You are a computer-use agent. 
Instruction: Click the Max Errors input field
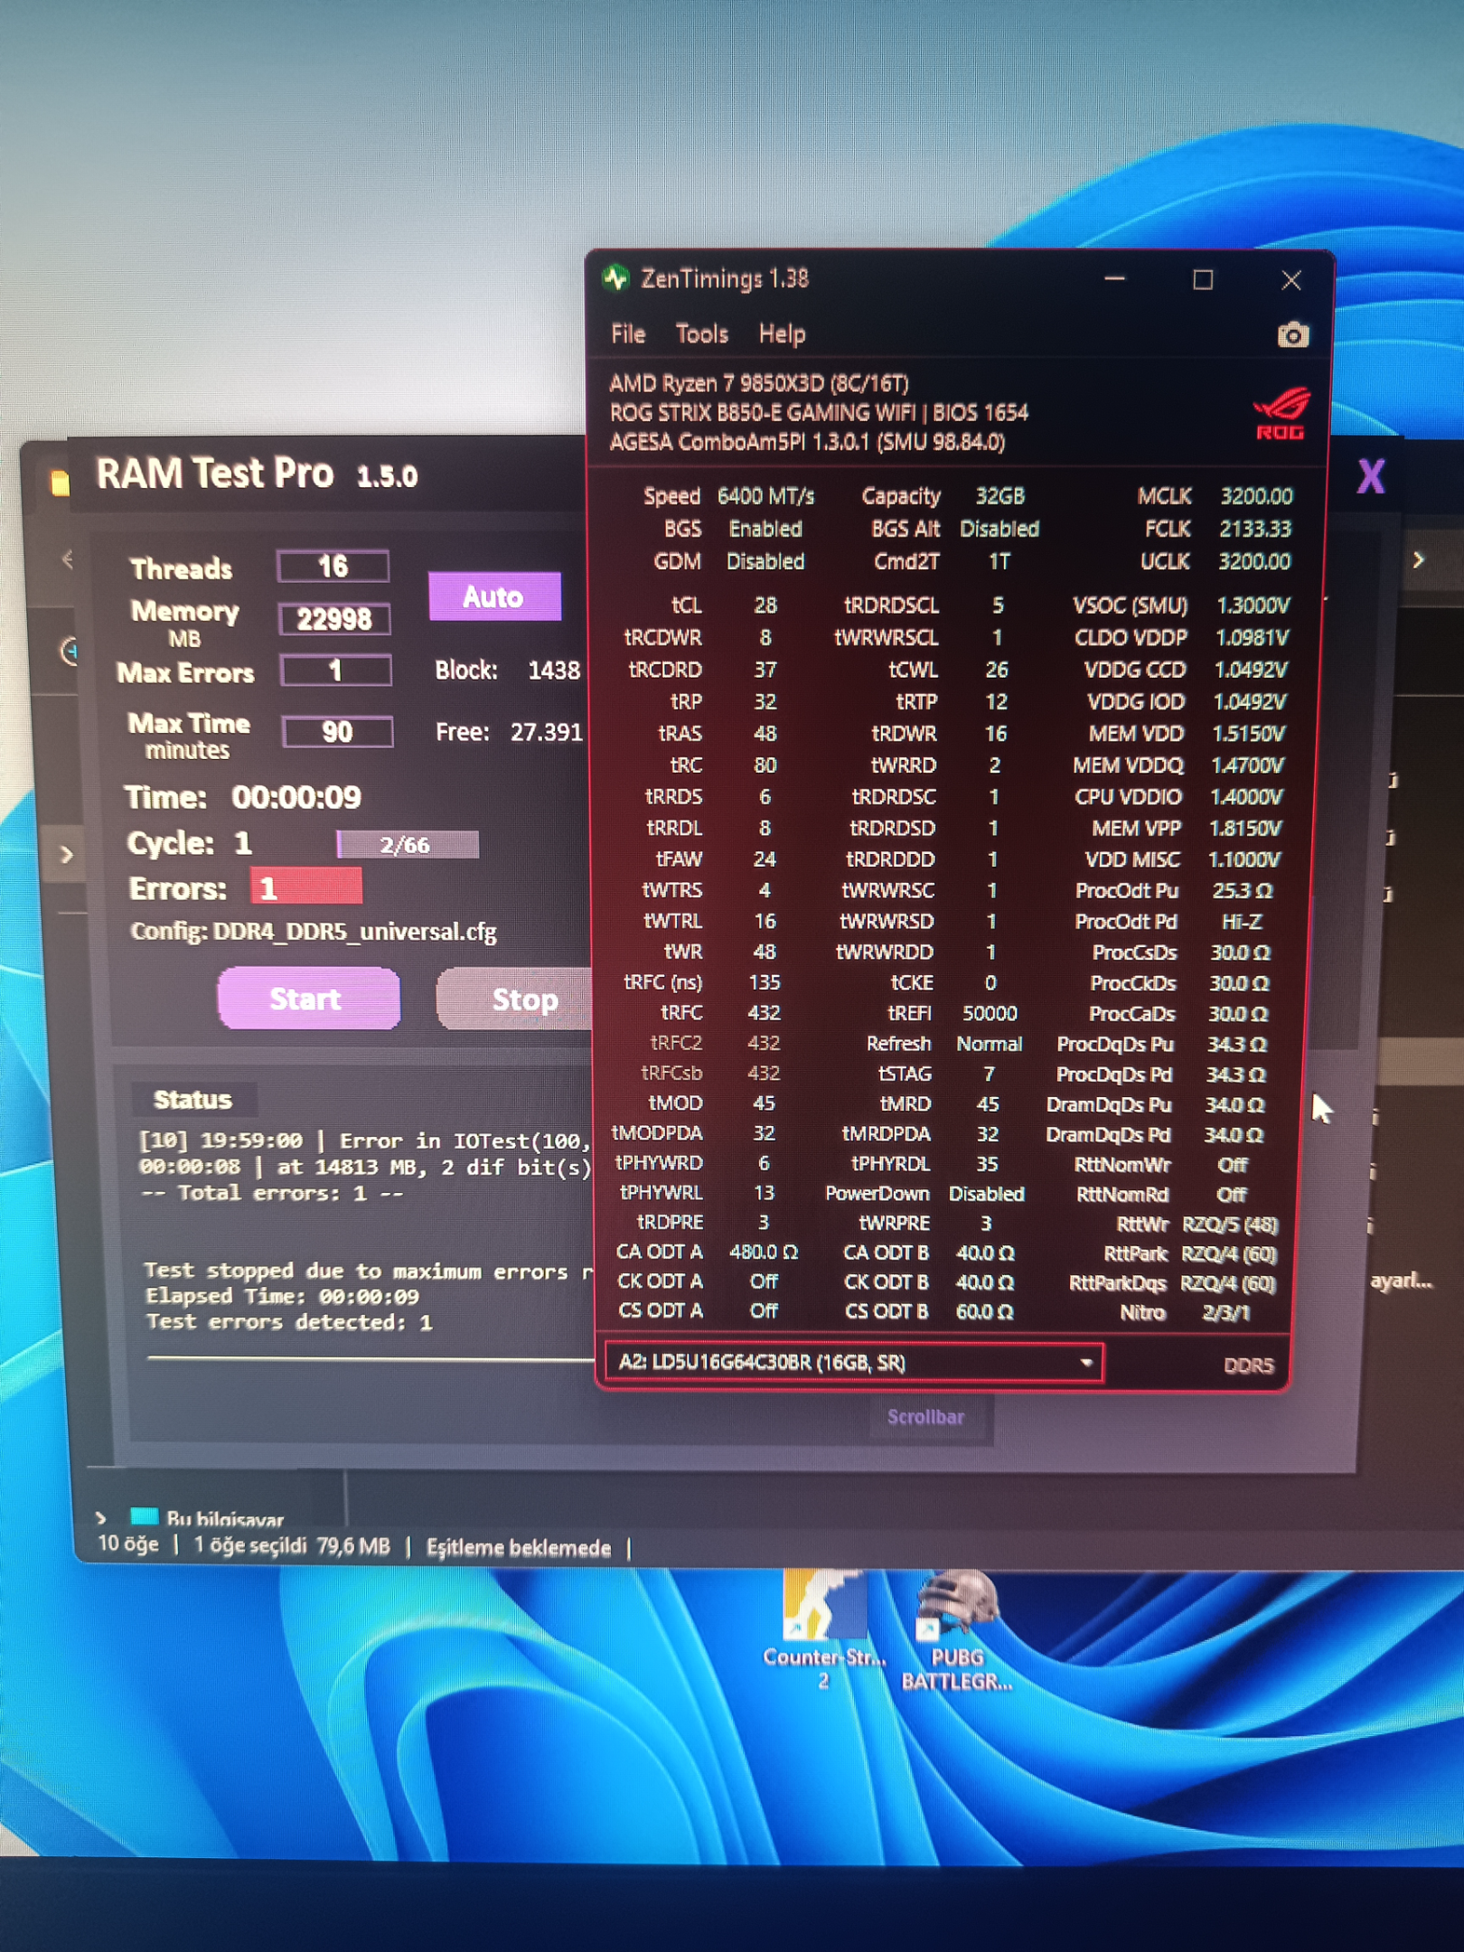pyautogui.click(x=335, y=671)
